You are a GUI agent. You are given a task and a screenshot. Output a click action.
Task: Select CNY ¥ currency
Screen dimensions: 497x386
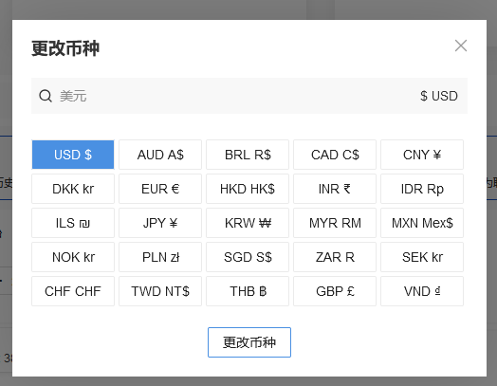pyautogui.click(x=422, y=155)
